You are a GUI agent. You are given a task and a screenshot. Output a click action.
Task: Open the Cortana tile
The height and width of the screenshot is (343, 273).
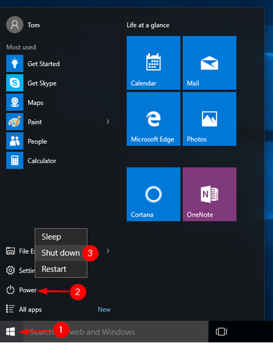coord(154,194)
